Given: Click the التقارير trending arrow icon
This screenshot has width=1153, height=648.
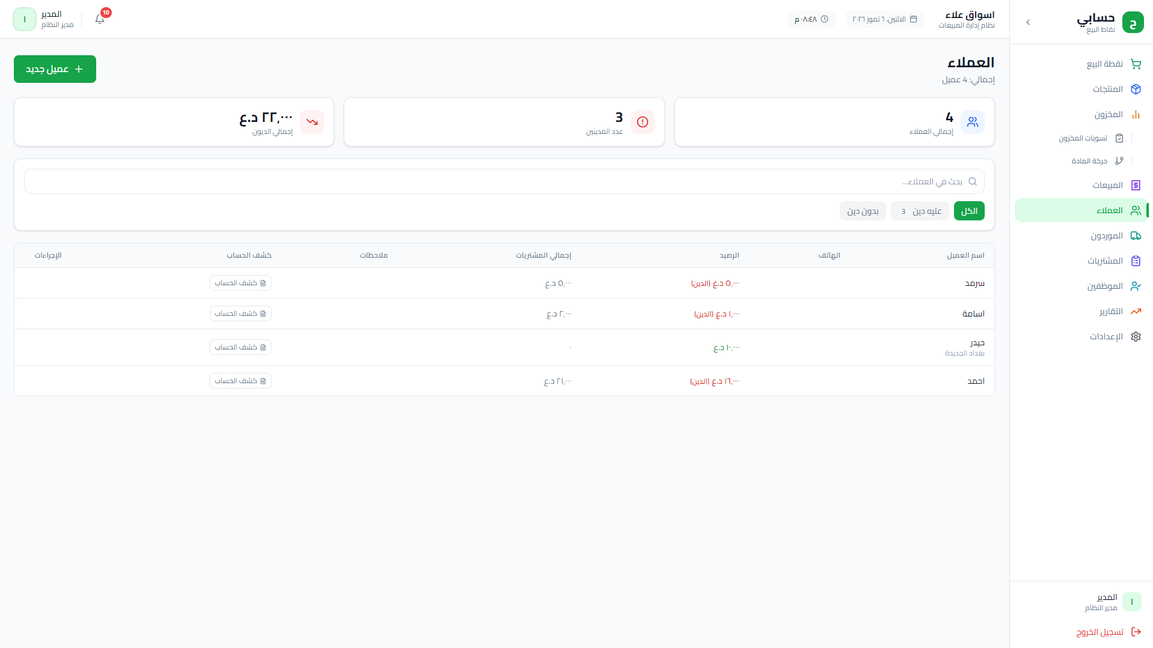Looking at the screenshot, I should [x=1135, y=311].
